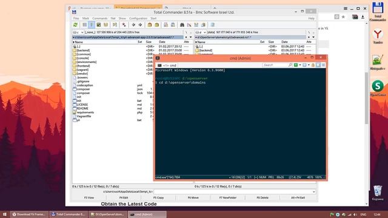Screen dimensions: 388x218
Task: Click the Unpack files icon in toolbar
Action: point(156,25)
